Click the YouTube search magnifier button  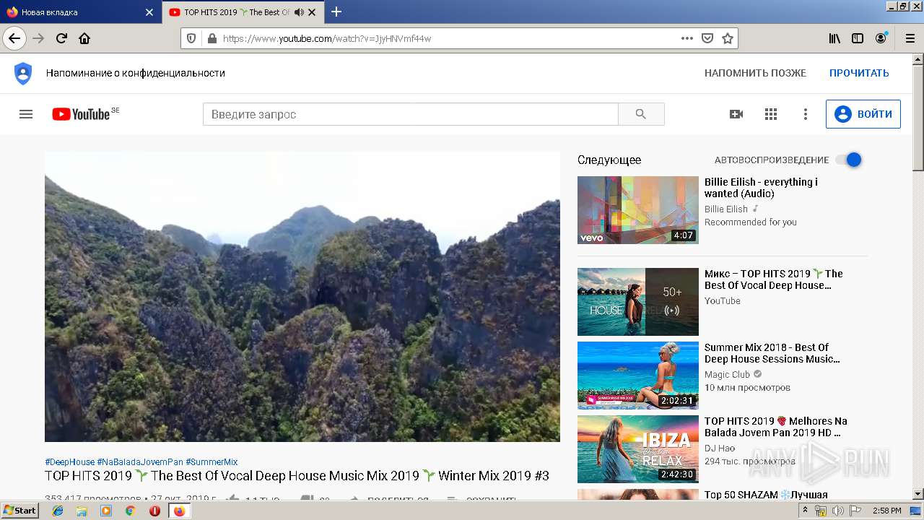641,114
